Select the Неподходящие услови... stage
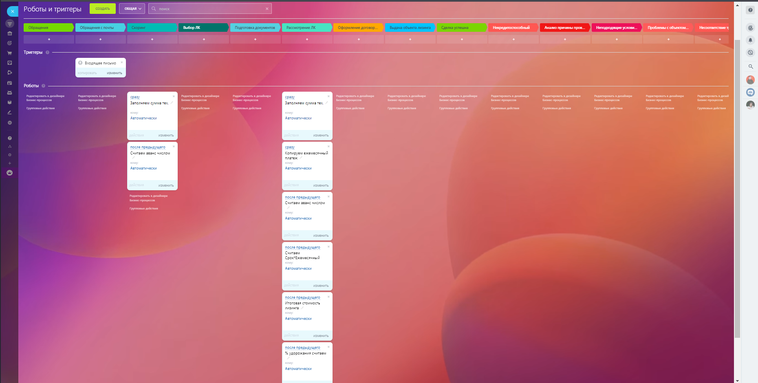Screen dimensions: 758x383 click(x=617, y=28)
